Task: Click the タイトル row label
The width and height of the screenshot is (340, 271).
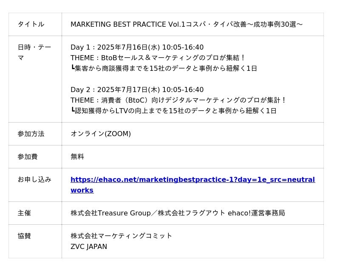Action: point(31,25)
